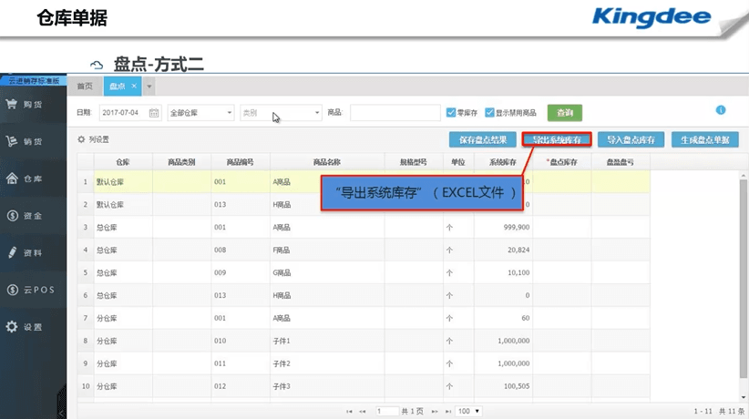Select row 1 默认仓库 cell
Viewport: 749px width, 419px height.
[123, 181]
